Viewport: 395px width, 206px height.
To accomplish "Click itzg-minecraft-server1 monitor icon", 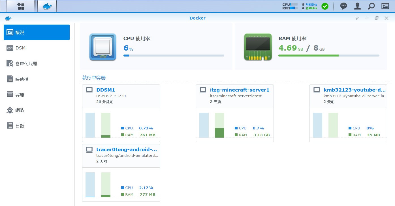I will coord(203,90).
